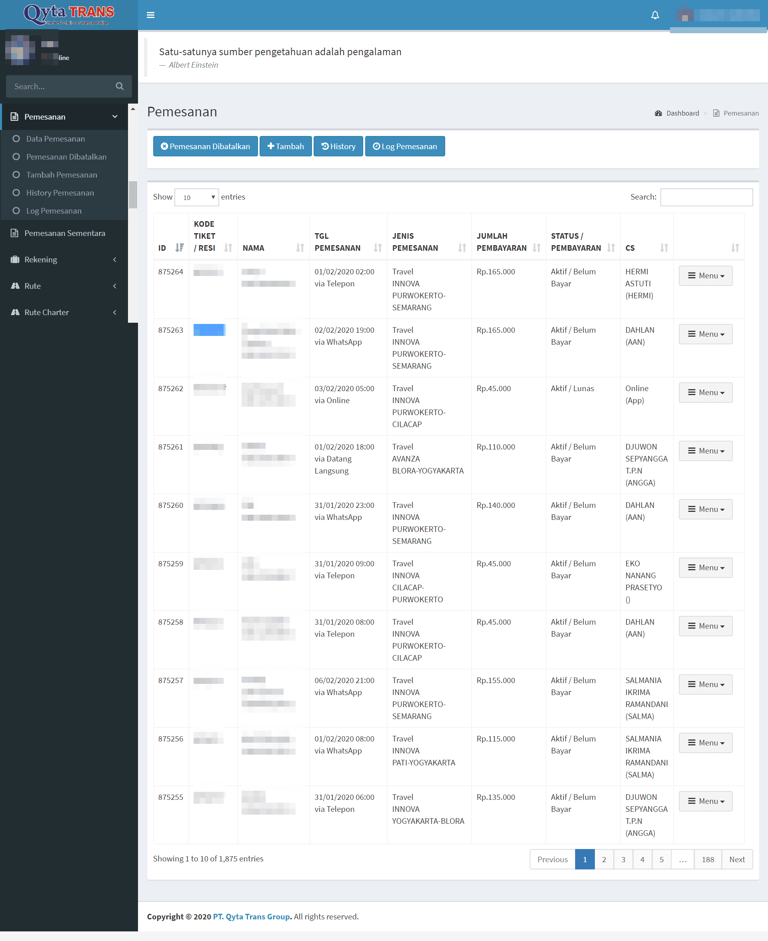Click the sidebar vertical scrollbar thumb

pyautogui.click(x=133, y=195)
